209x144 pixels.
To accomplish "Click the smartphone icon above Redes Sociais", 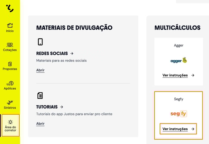I will (x=40, y=42).
